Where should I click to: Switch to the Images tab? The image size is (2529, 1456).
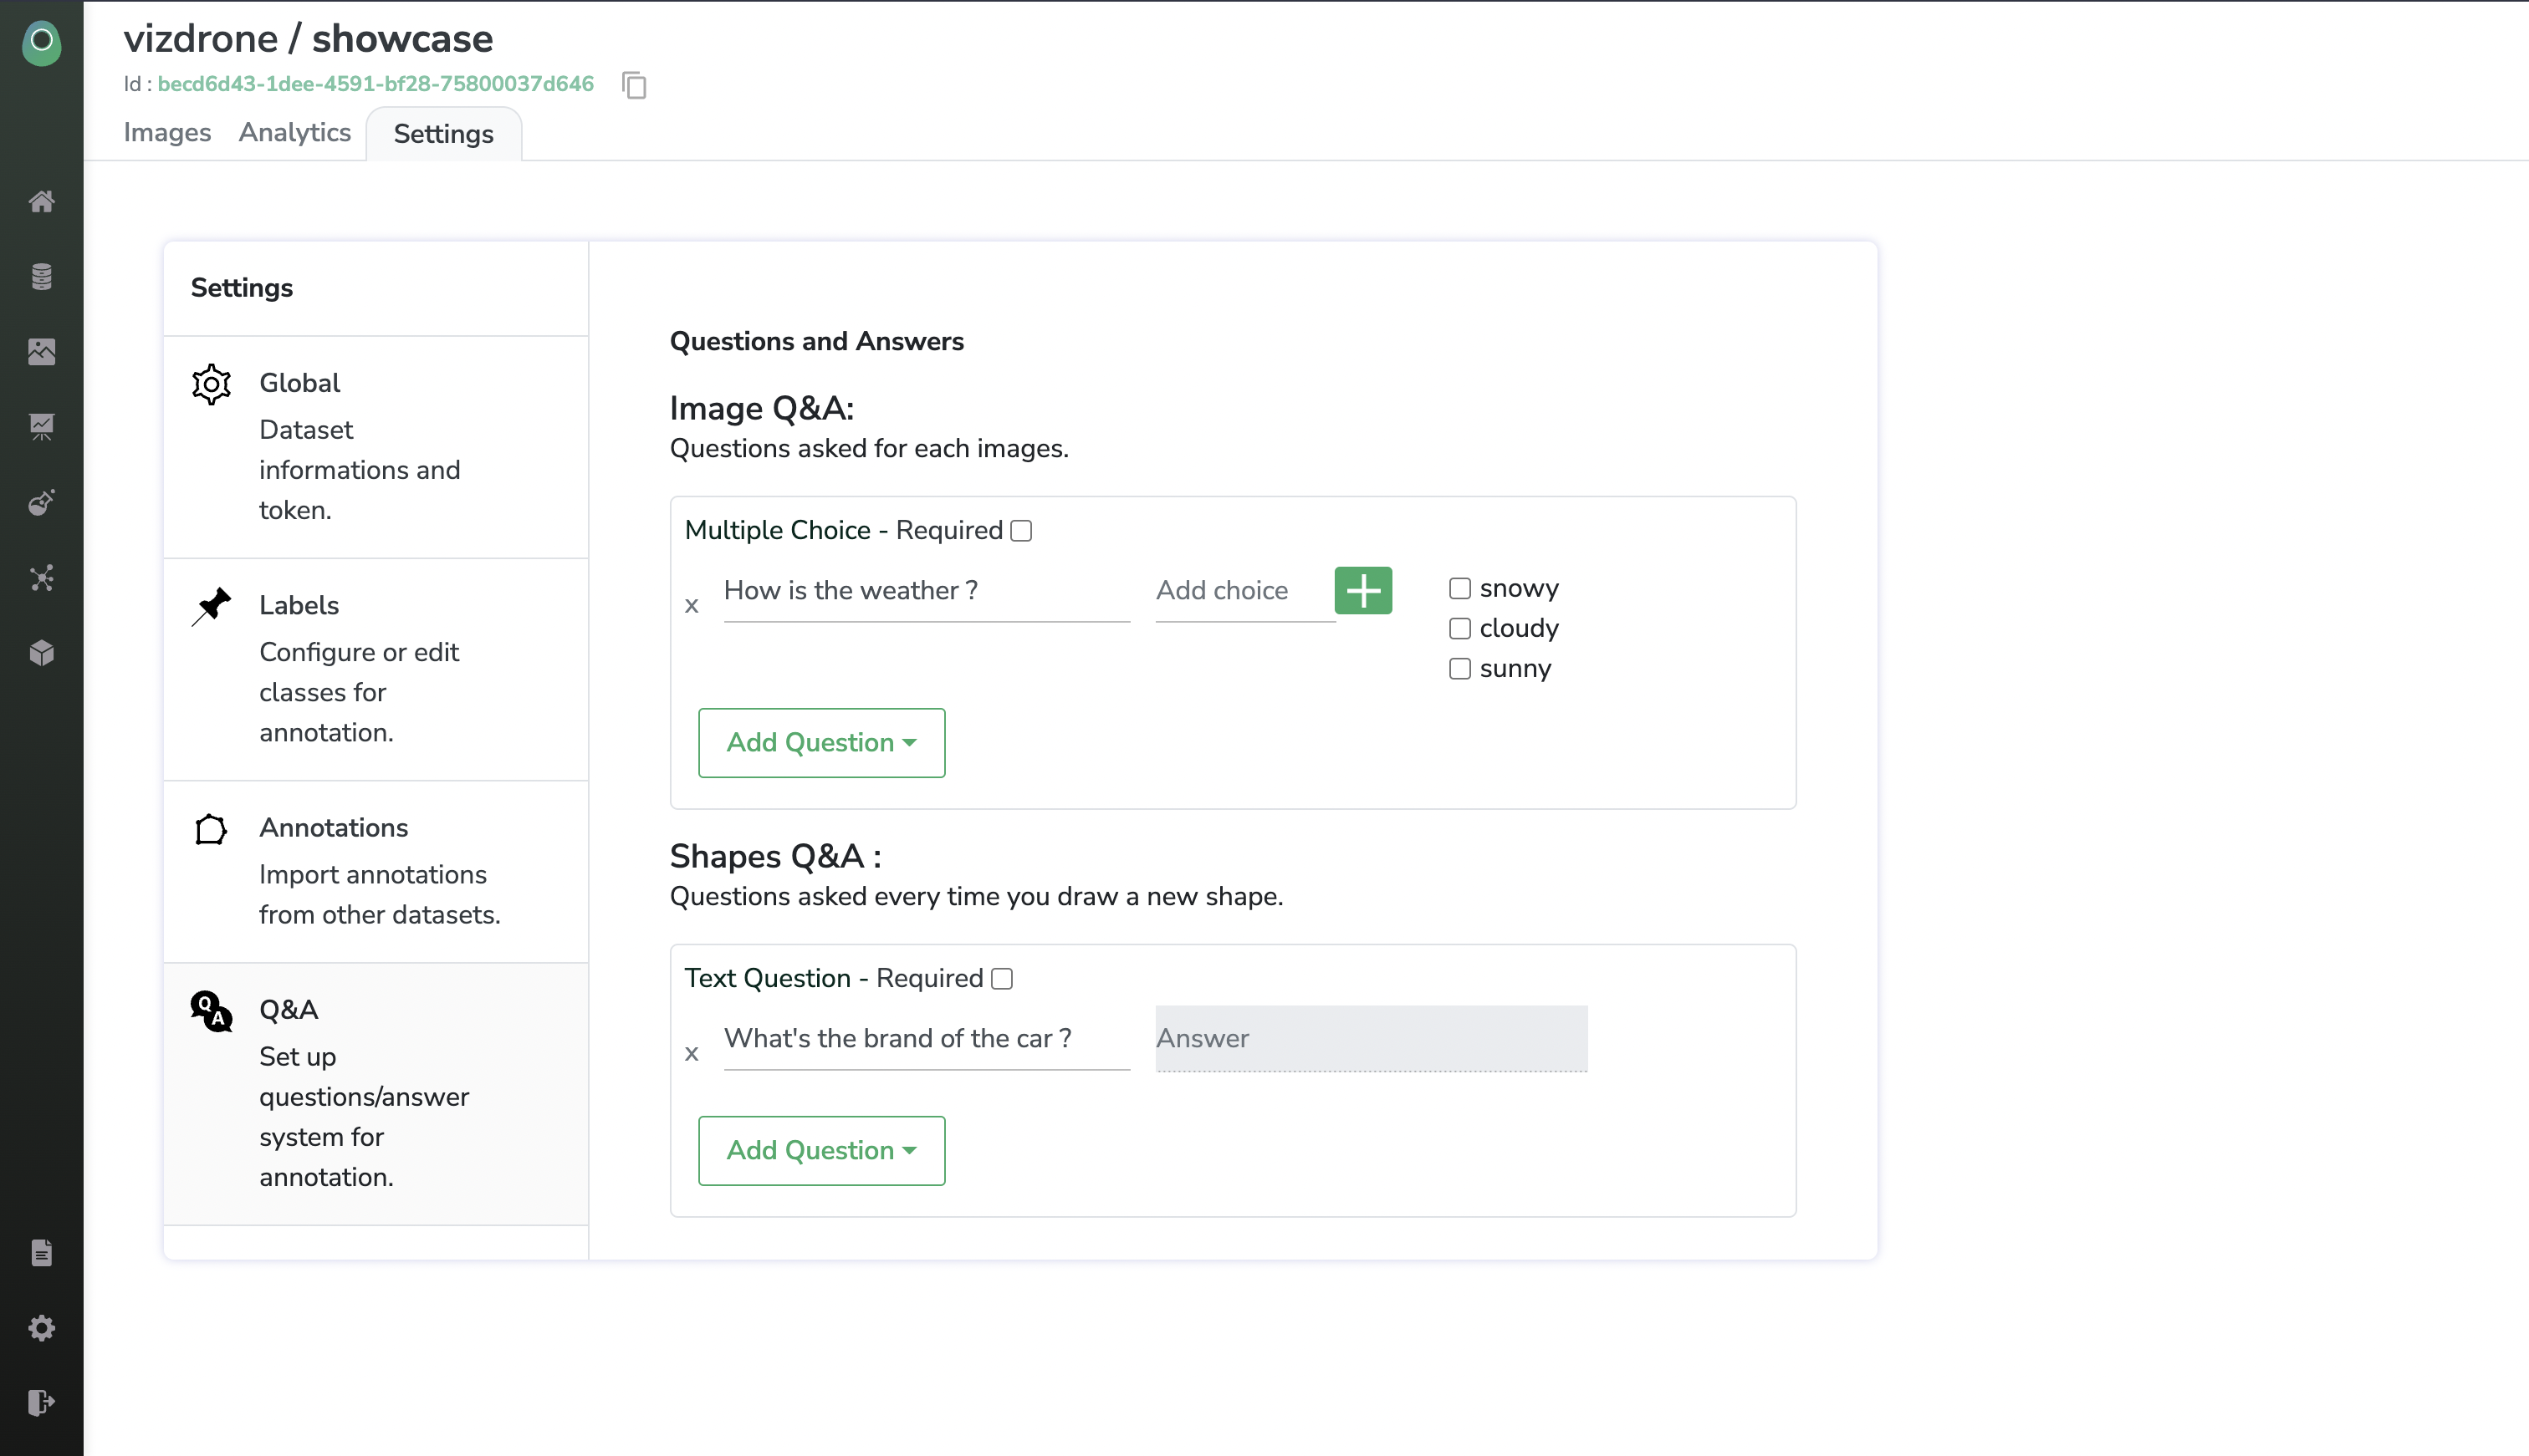(167, 133)
